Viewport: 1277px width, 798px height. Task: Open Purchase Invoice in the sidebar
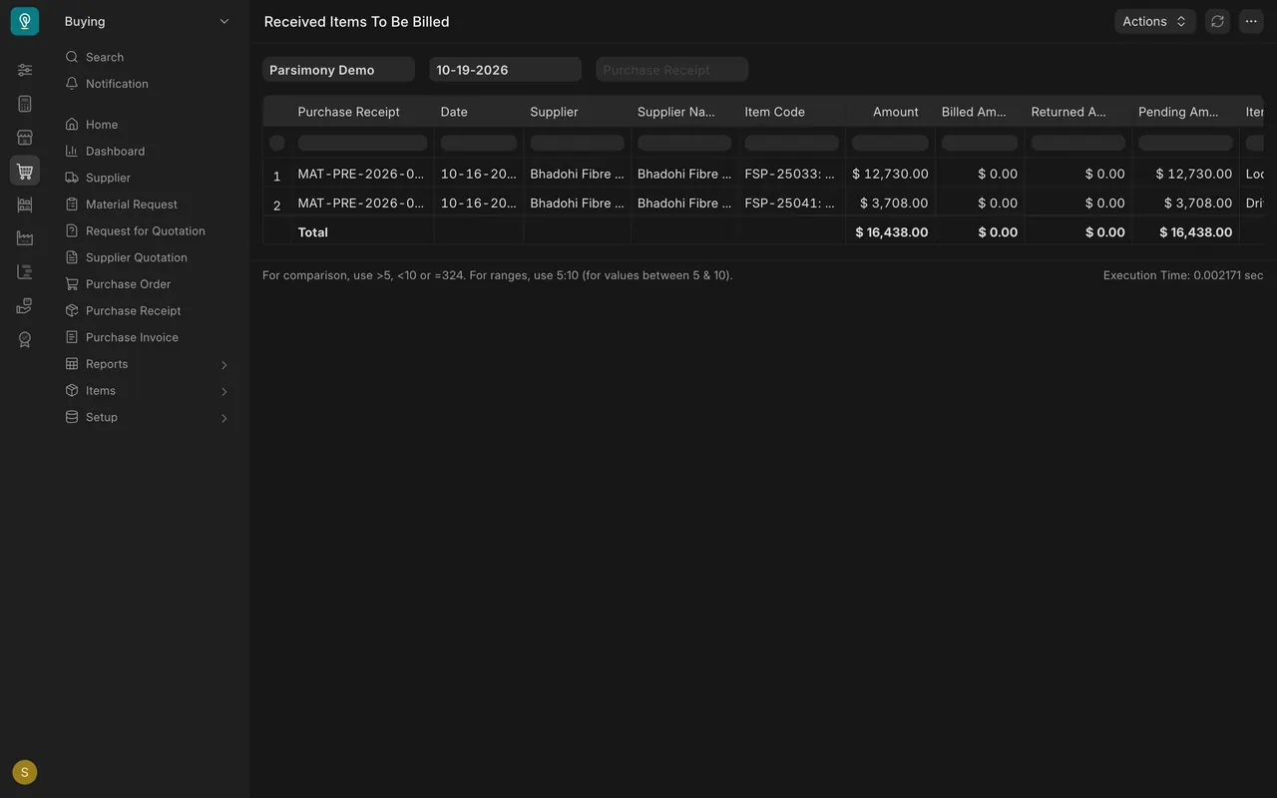(147, 337)
